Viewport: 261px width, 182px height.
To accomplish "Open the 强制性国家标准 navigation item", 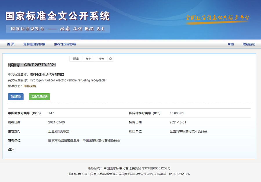I will coord(34,44).
